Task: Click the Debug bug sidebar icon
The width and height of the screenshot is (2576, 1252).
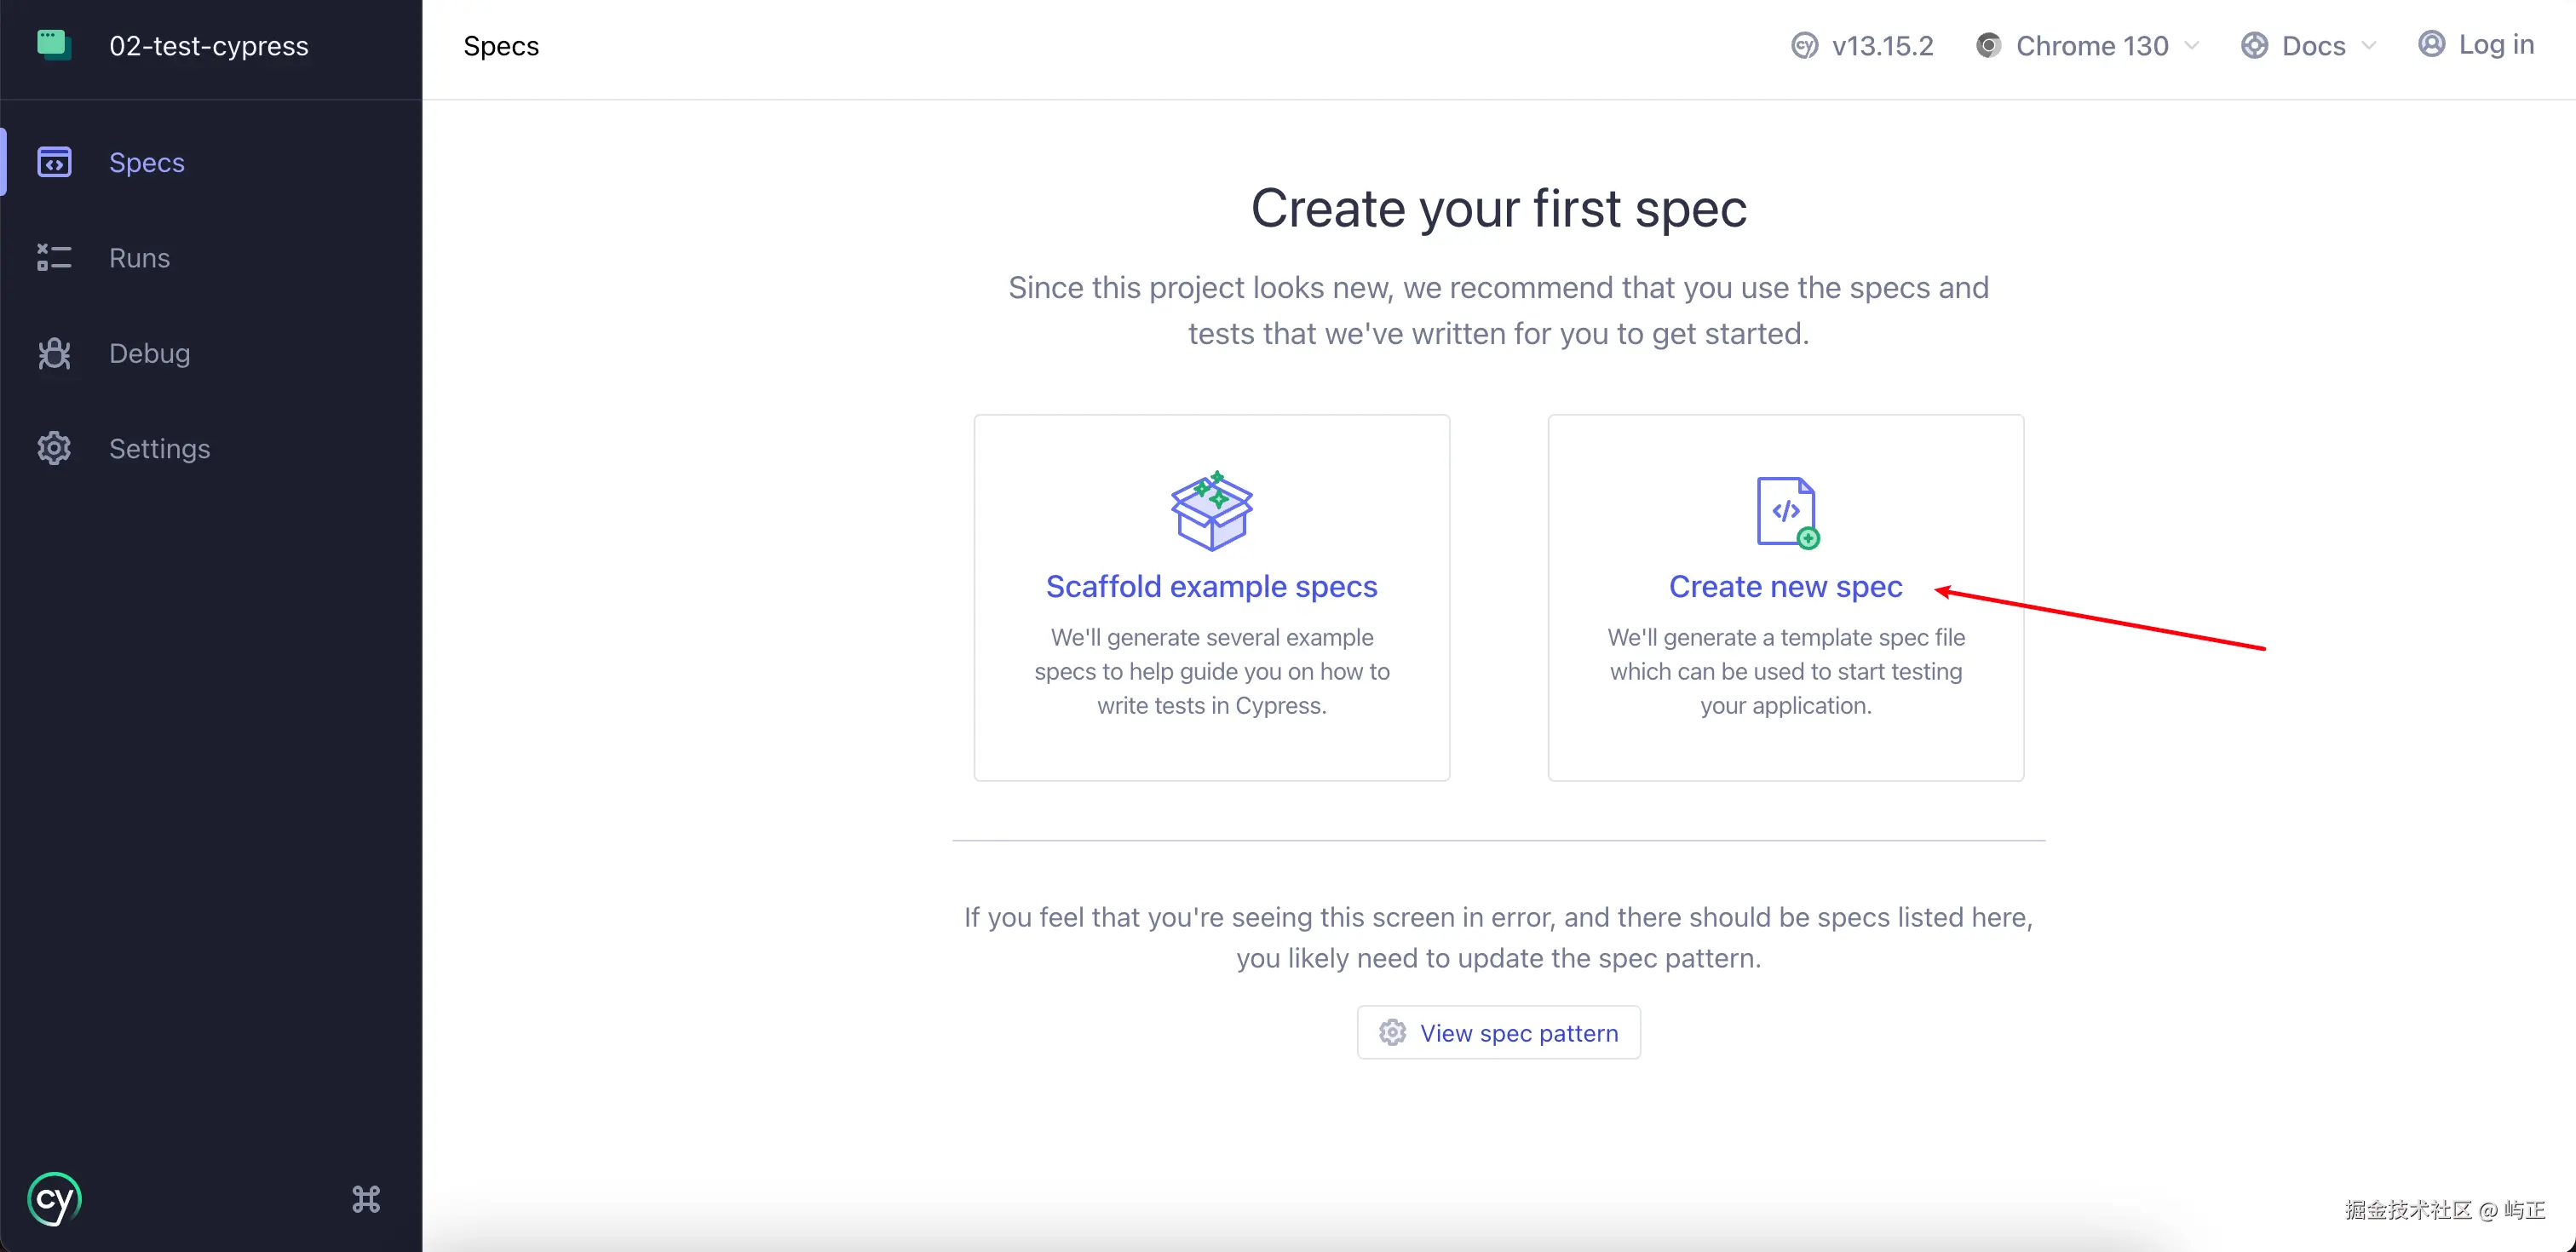Action: (54, 353)
